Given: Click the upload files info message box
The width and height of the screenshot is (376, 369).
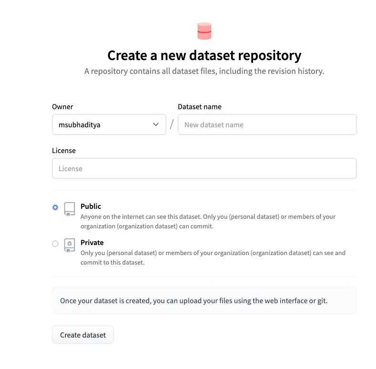Looking at the screenshot, I should point(204,301).
